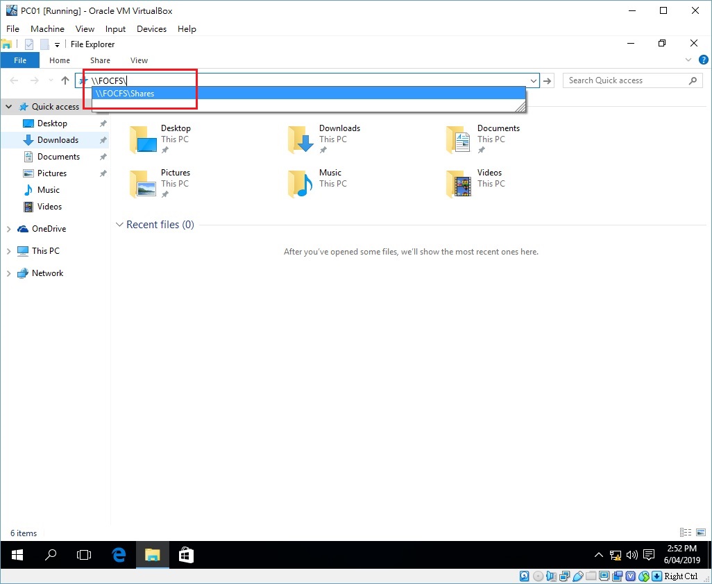712x584 pixels.
Task: Open Microsoft Store from the taskbar
Action: click(x=185, y=555)
